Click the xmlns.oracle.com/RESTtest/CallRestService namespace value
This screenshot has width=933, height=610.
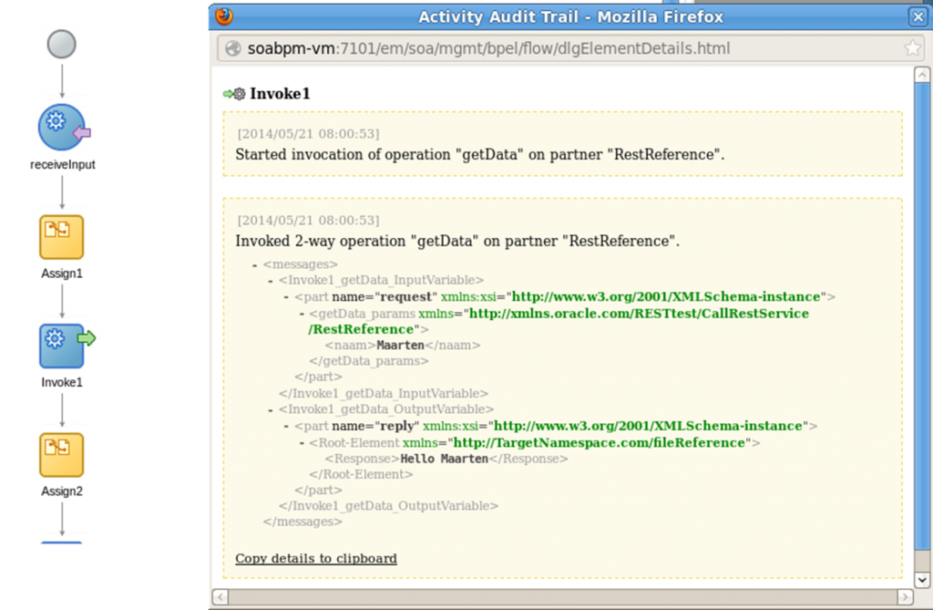pyautogui.click(x=559, y=321)
